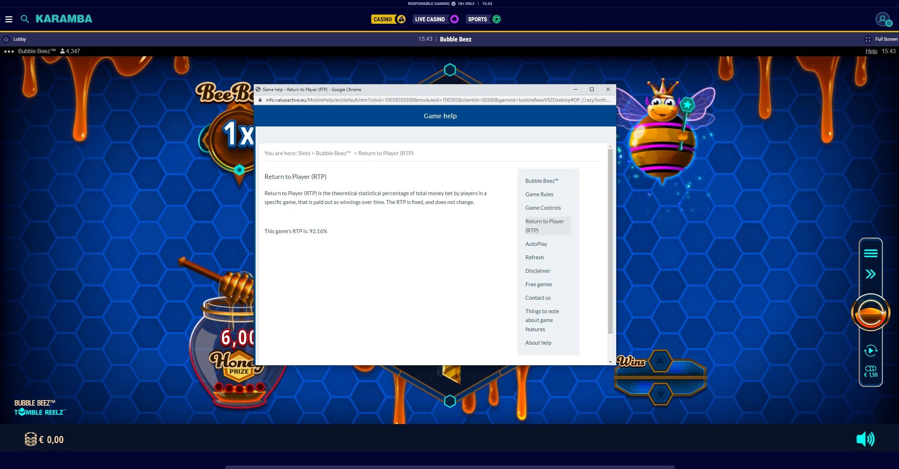The width and height of the screenshot is (899, 469).
Task: Click the help scrollbar up arrow
Action: [610, 146]
